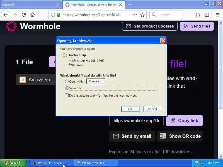Select the Open with radio option
Viewport: 223px width, 167px height.
[67, 81]
